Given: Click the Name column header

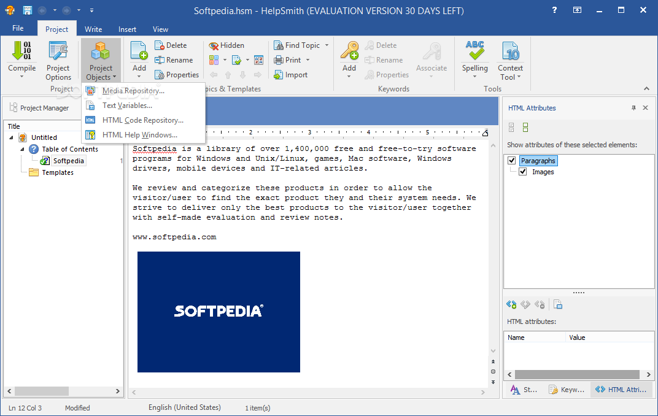Looking at the screenshot, I should point(535,337).
